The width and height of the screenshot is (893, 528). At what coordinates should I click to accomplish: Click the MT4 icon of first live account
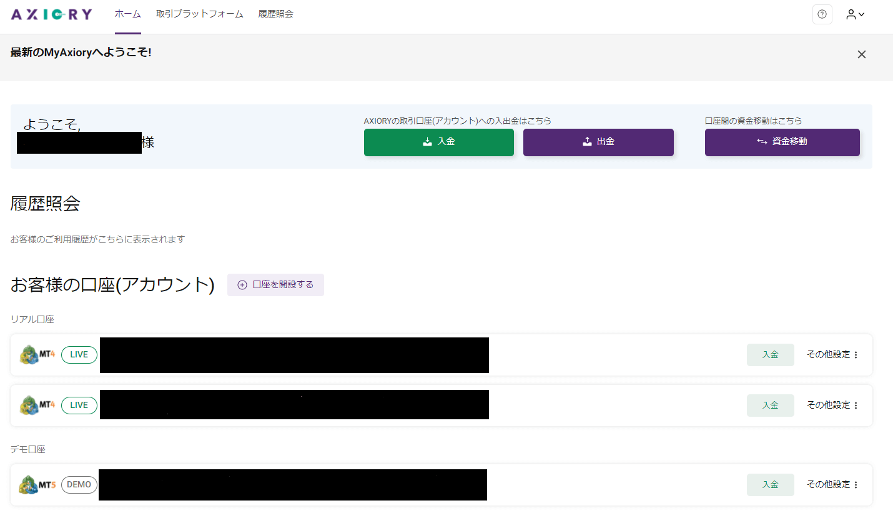(37, 354)
